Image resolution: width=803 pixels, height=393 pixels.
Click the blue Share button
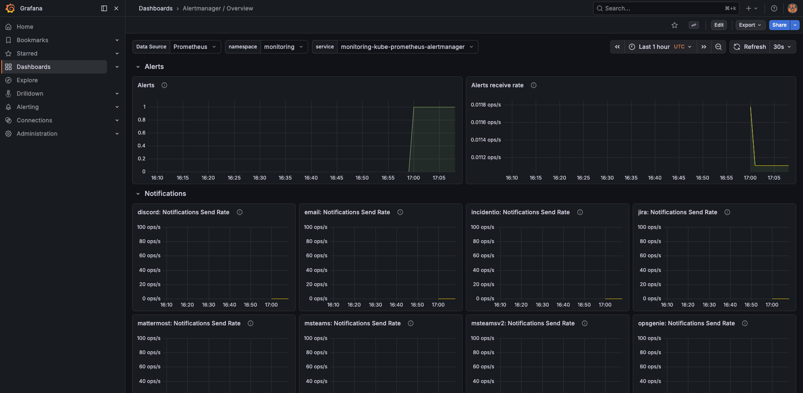(x=779, y=25)
